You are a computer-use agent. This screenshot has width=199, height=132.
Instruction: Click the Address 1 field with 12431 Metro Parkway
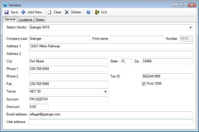coord(111,46)
